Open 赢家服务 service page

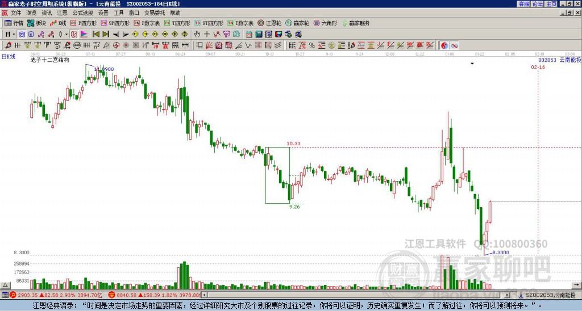pyautogui.click(x=356, y=23)
